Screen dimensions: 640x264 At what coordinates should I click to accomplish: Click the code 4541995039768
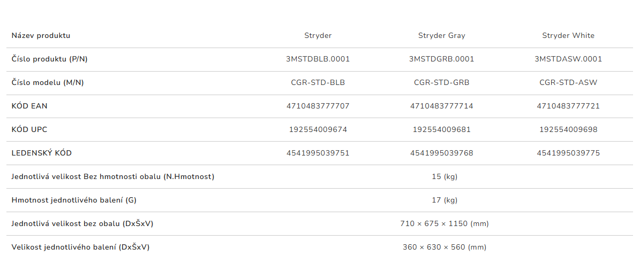point(441,153)
